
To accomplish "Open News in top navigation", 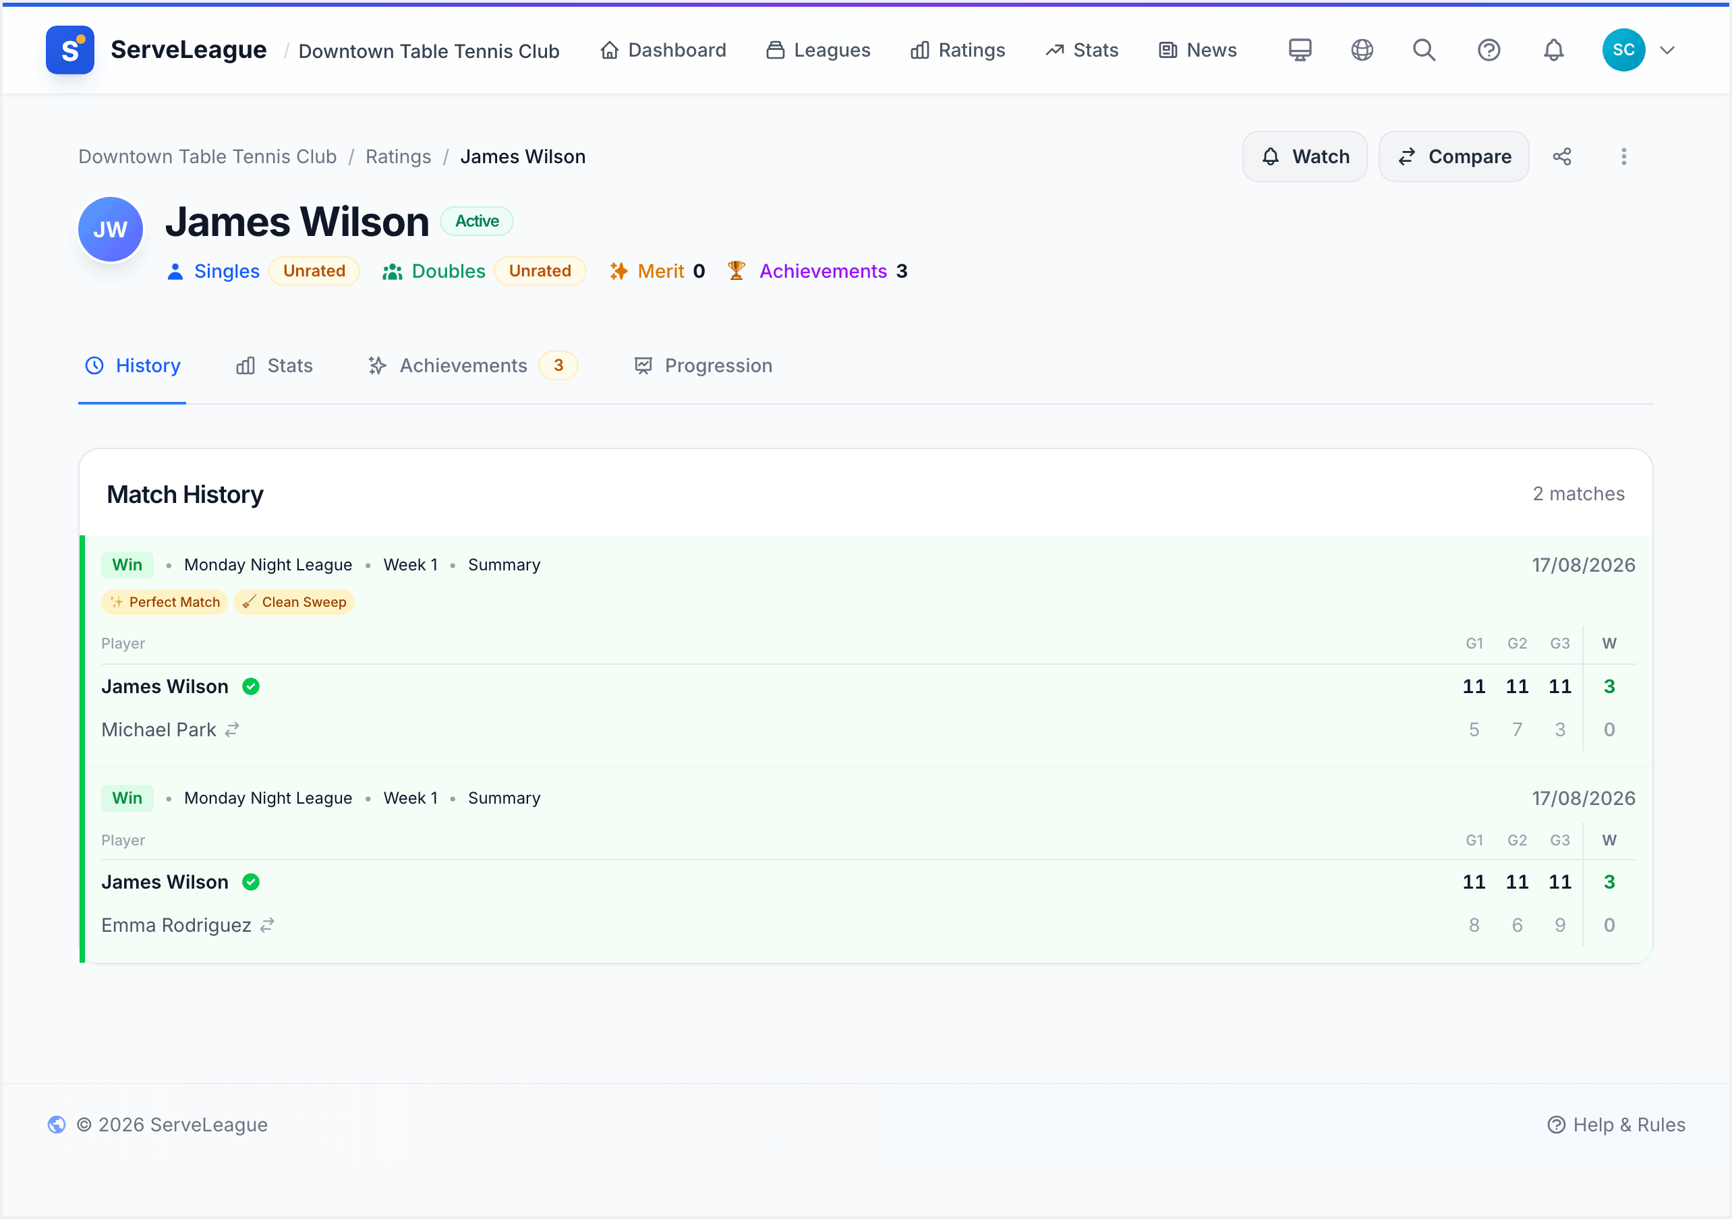I will [x=1197, y=50].
